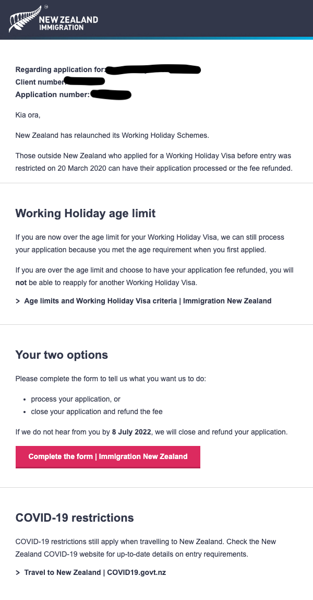The width and height of the screenshot is (313, 600).
Task: Click the redacted application number
Action: pos(111,94)
